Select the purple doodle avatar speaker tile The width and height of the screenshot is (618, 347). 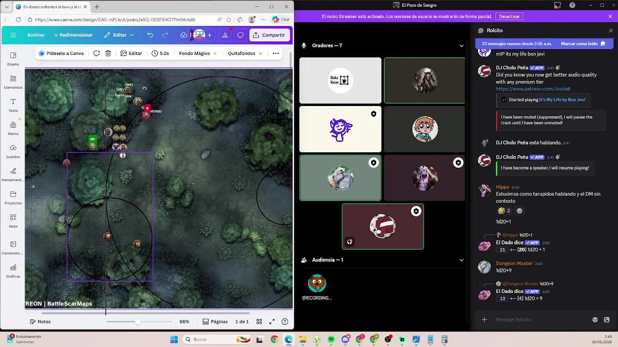tap(340, 129)
